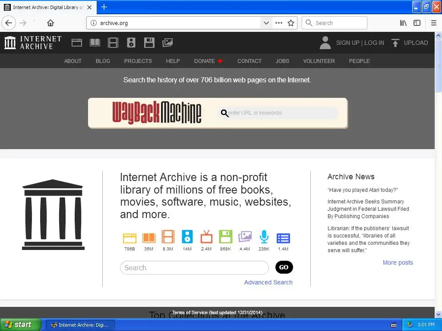The height and width of the screenshot is (331, 442).
Task: Open the PEOPLE menu item
Action: point(360,61)
